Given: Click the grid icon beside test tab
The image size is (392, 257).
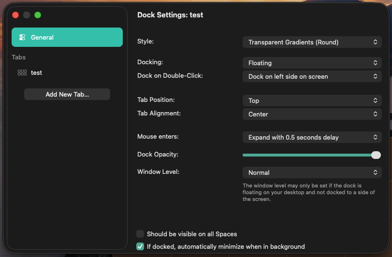Looking at the screenshot, I should point(22,73).
